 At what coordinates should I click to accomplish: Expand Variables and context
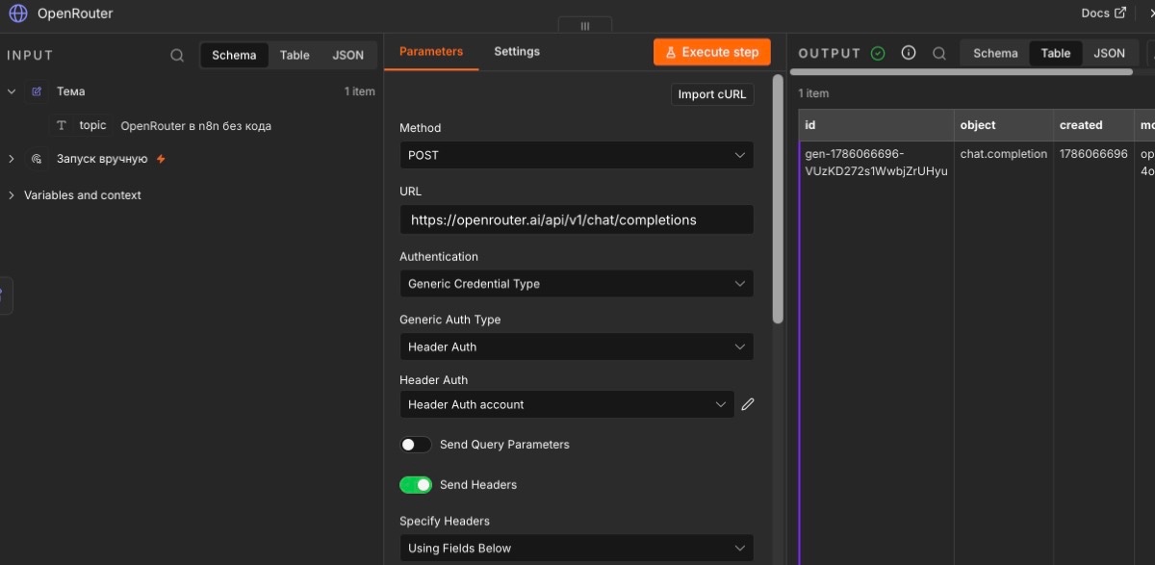[12, 195]
